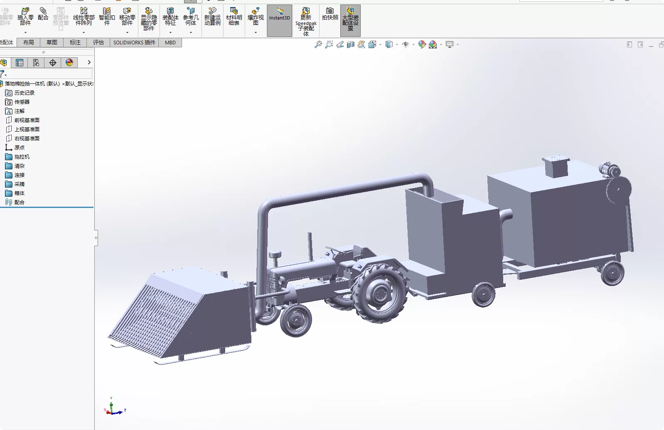
Task: Expand feature manager tabs chevron arrow
Action: tap(89, 62)
